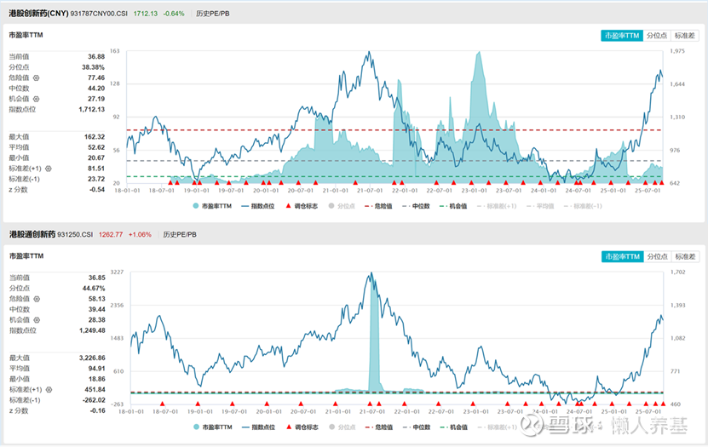Select 市盈率TTM tab in bottom panel
The height and width of the screenshot is (447, 708).
tap(621, 256)
